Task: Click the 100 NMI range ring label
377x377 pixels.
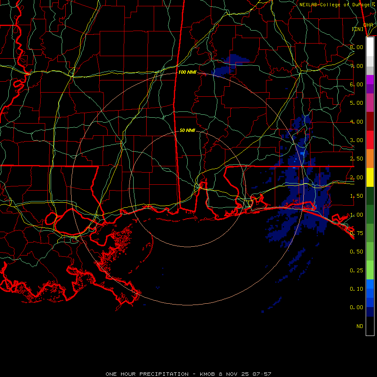Action: (x=187, y=72)
